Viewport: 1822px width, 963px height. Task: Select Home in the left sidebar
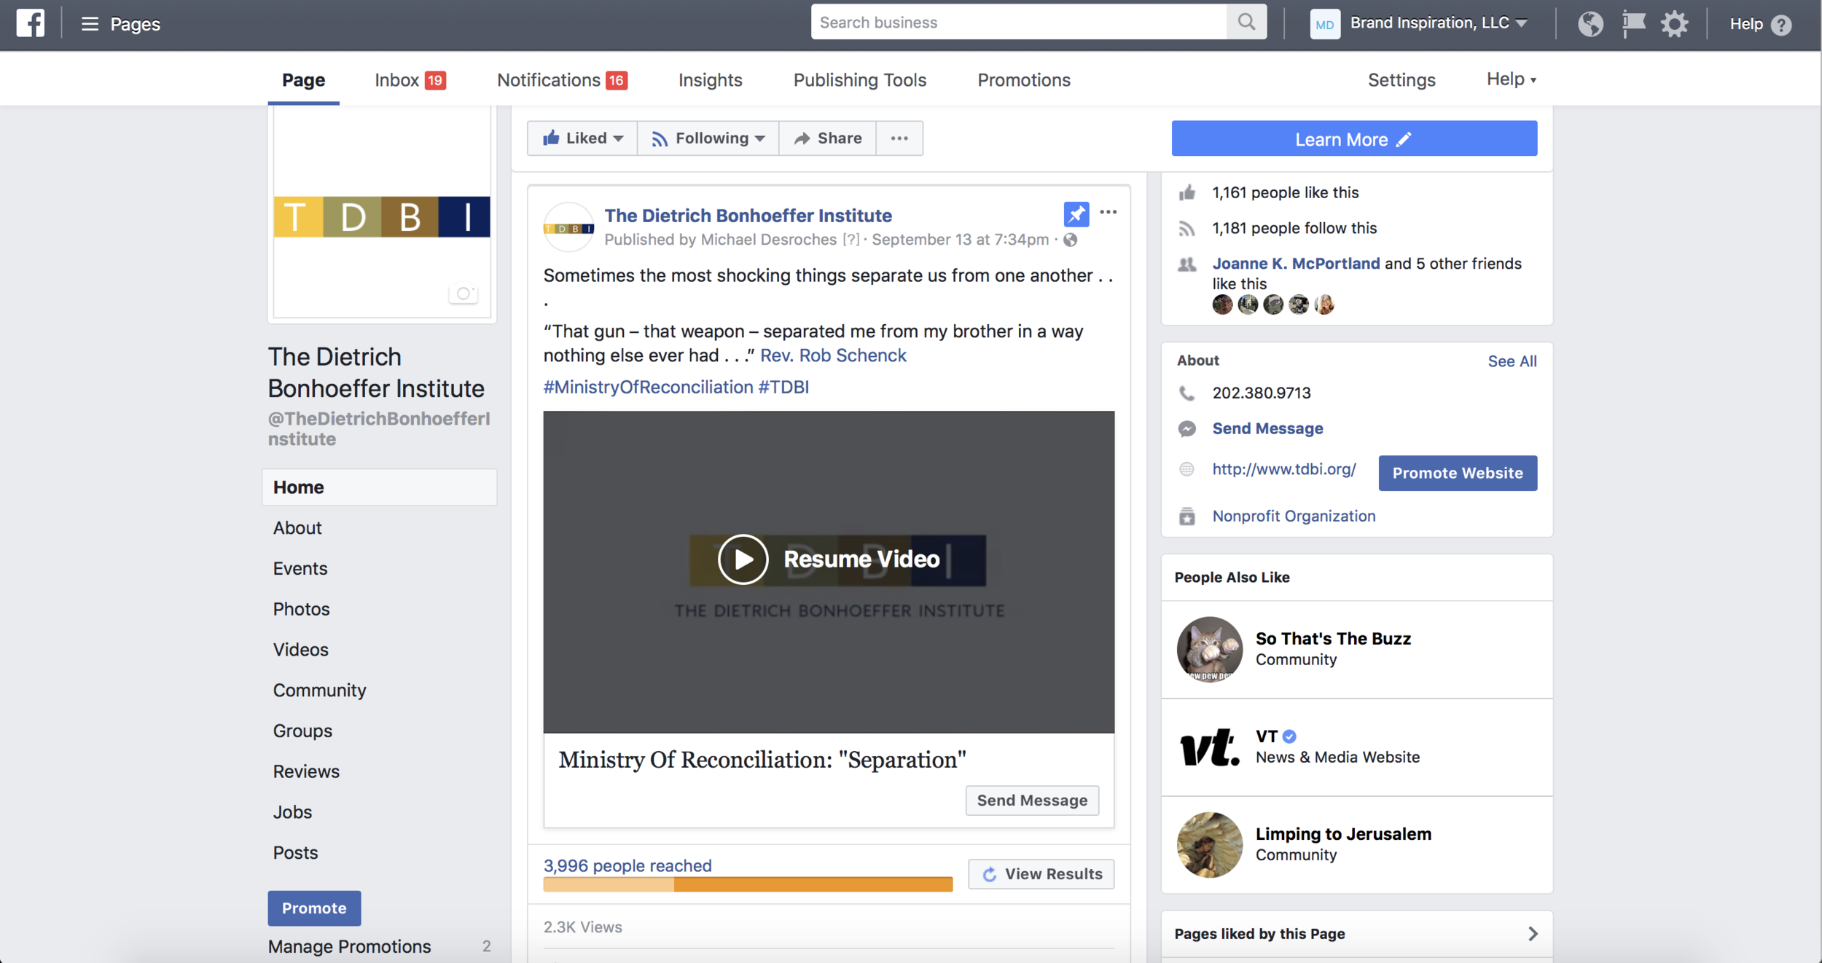(379, 487)
